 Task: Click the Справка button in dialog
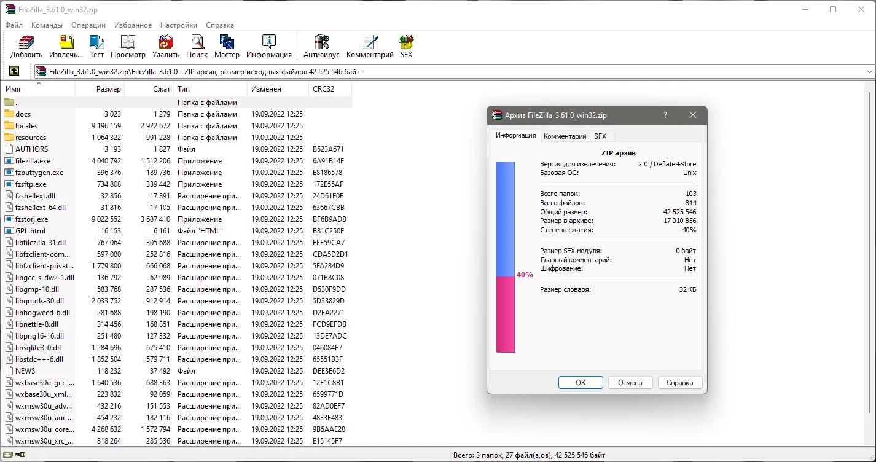pos(680,382)
